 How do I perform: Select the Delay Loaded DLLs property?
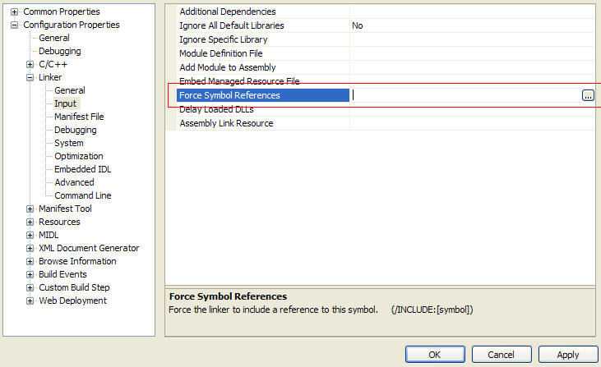coord(216,109)
